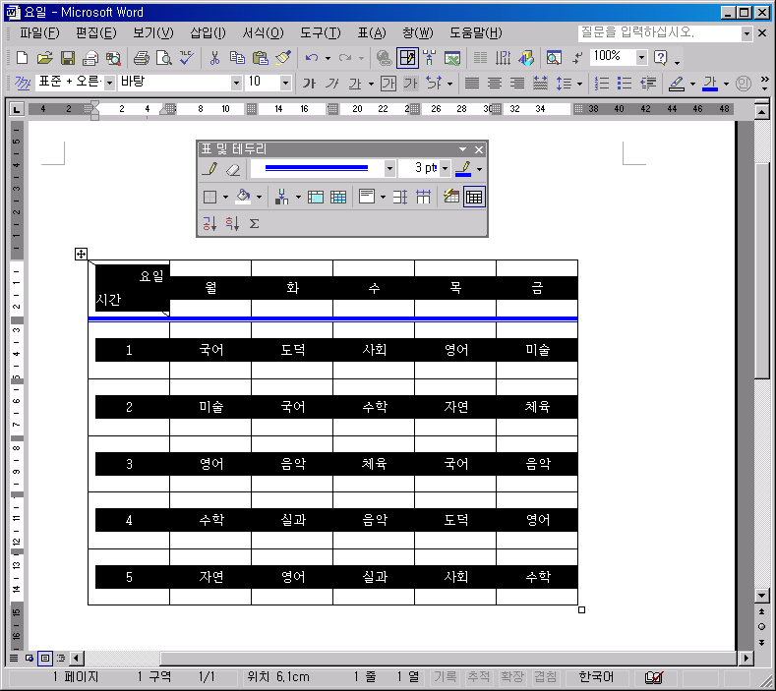Image resolution: width=776 pixels, height=691 pixels.
Task: Open the font name dropdown
Action: click(x=236, y=84)
